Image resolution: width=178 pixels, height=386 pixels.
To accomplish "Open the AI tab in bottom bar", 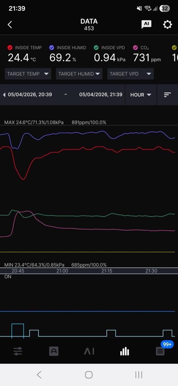I will (89, 351).
